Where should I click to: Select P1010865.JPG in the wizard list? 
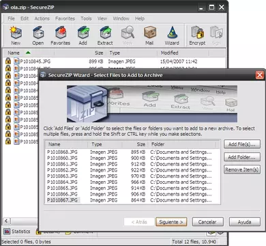[62, 188]
